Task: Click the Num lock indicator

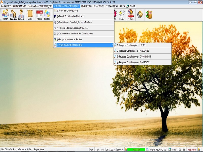Action: (92, 150)
